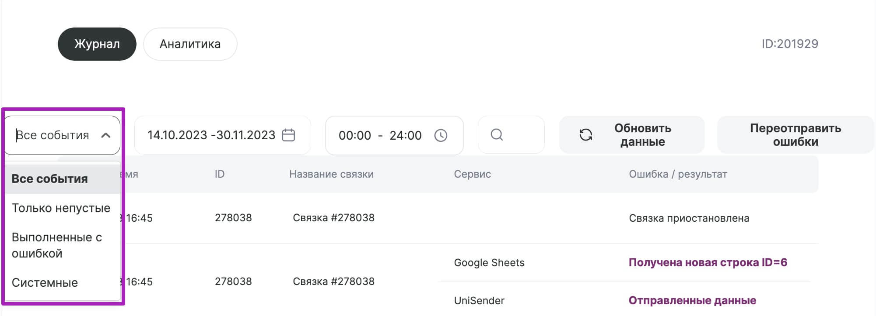The image size is (876, 316).
Task: Switch to the 'Журнал' tab
Action: (97, 44)
